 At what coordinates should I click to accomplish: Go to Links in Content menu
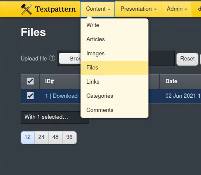114,82
